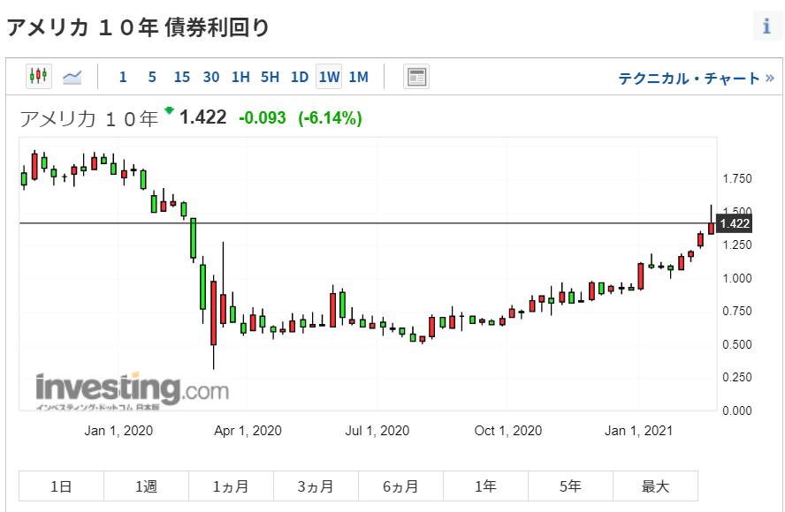Switch to area line chart icon
The image size is (785, 512).
pos(72,77)
